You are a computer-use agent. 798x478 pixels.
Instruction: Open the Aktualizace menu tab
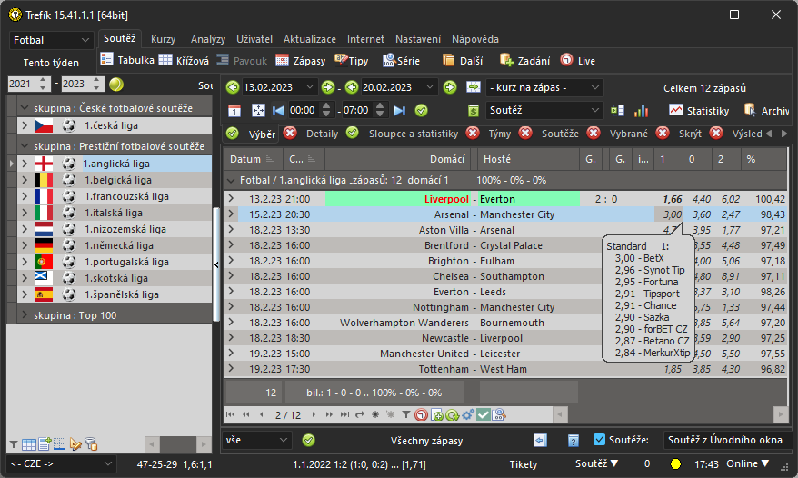click(x=309, y=39)
